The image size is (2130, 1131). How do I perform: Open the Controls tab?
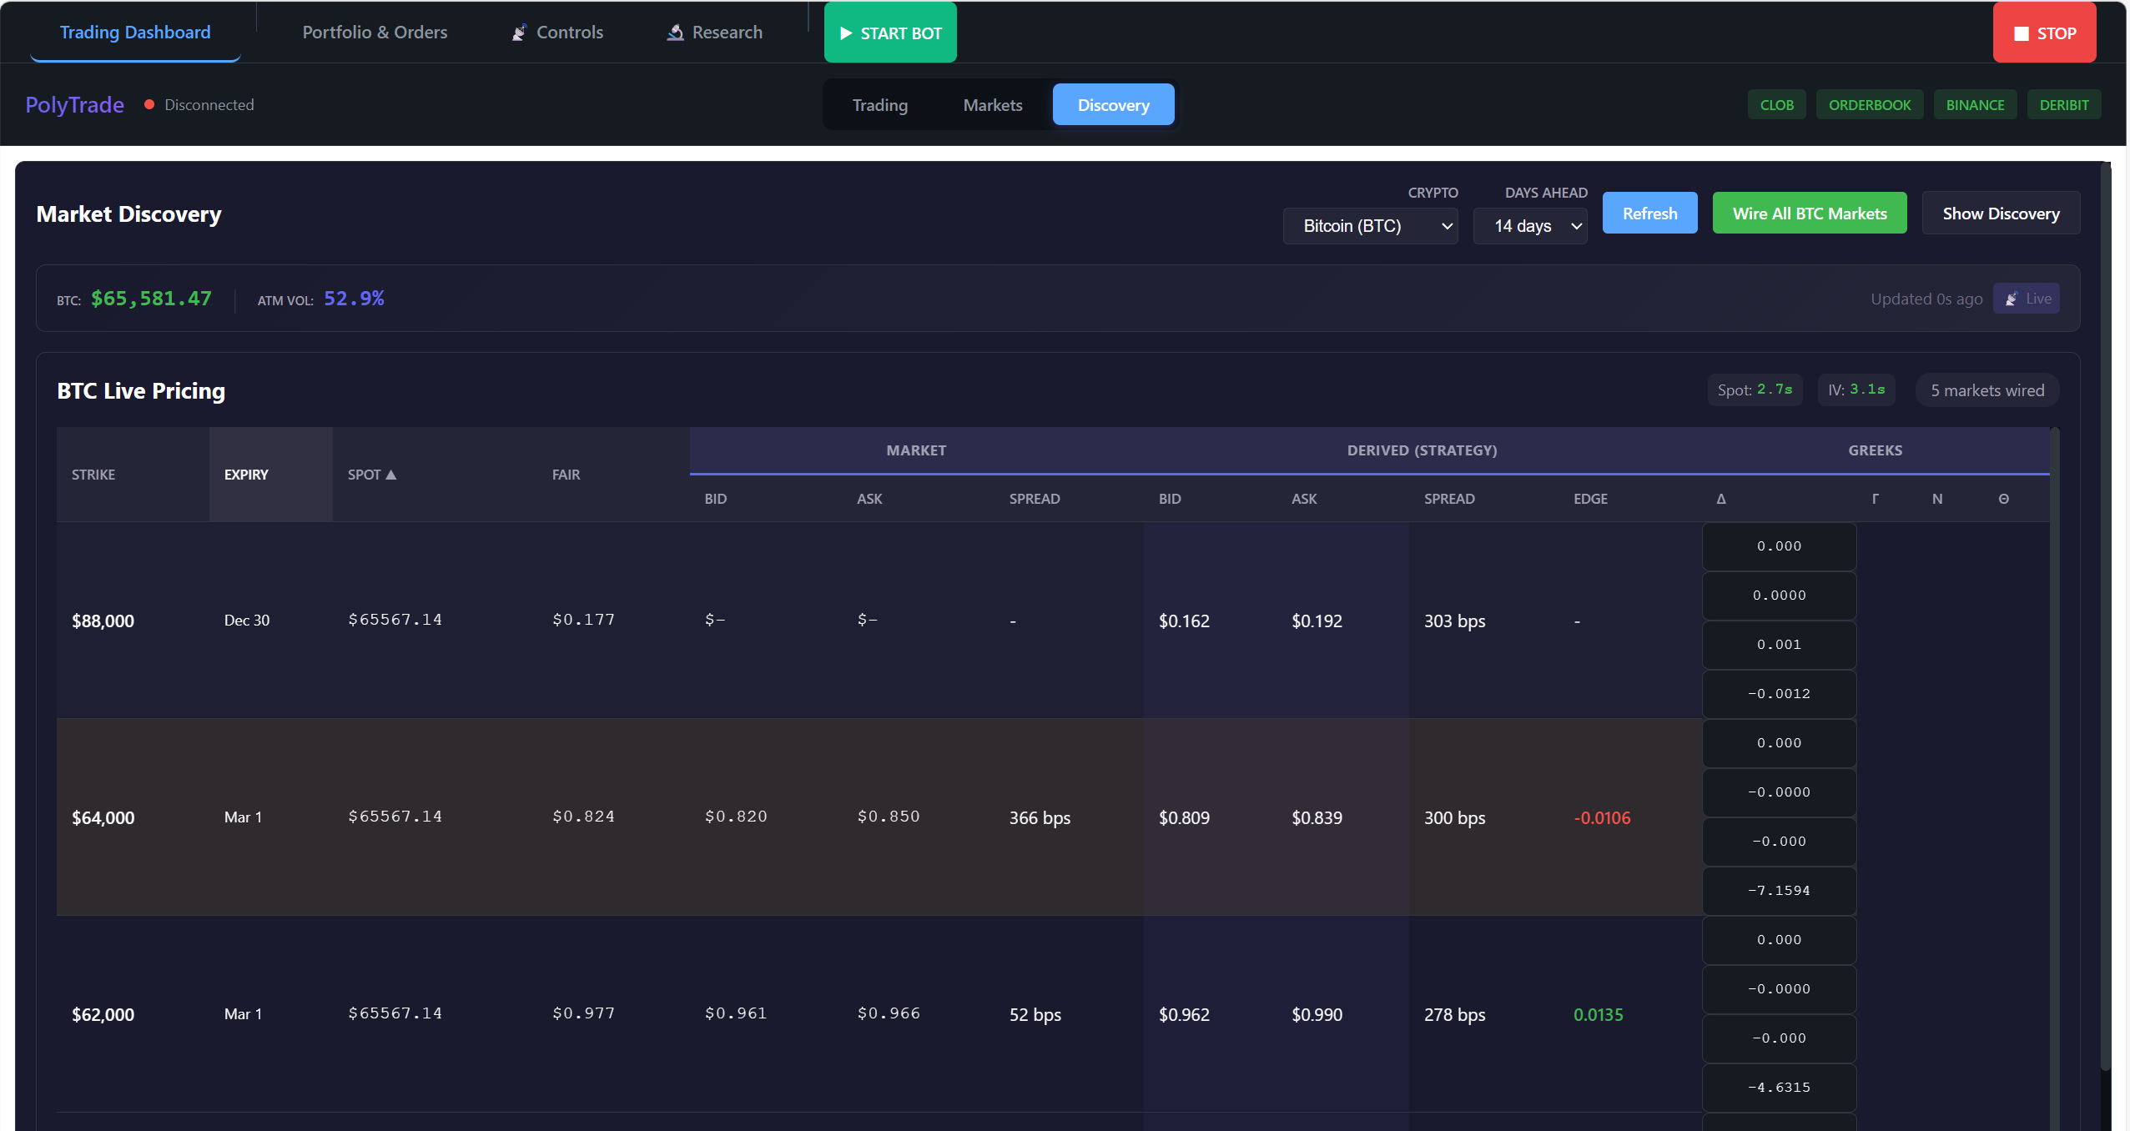click(x=557, y=32)
